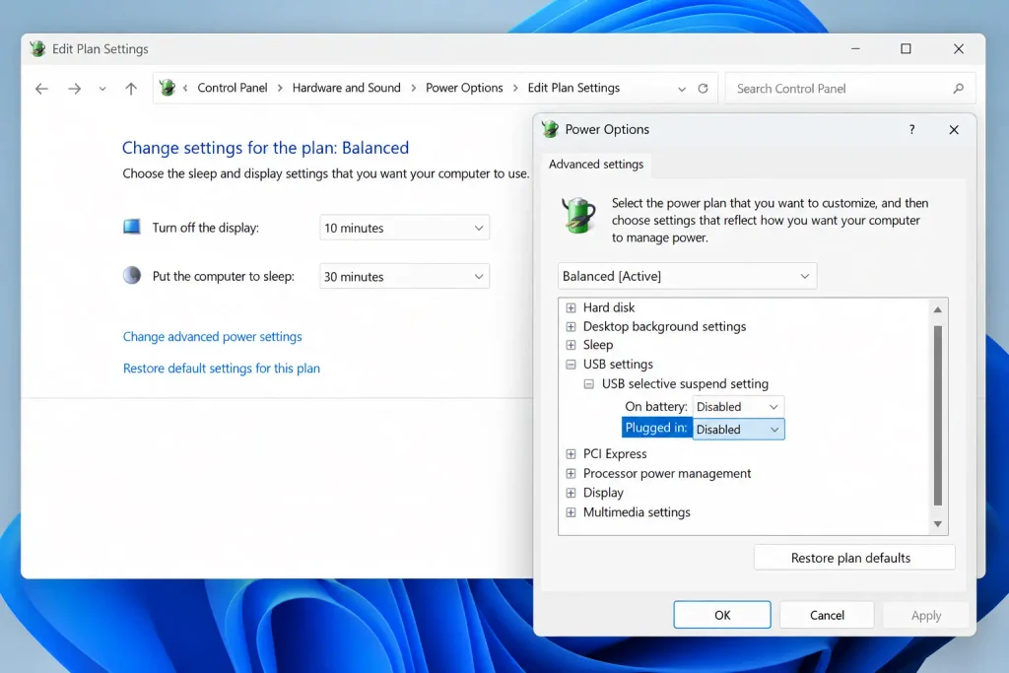Select the Plugged in label
This screenshot has width=1009, height=673.
pyautogui.click(x=656, y=428)
